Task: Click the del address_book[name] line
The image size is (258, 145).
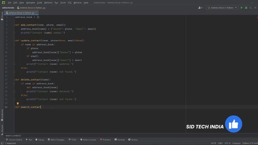Action: [x=42, y=87]
